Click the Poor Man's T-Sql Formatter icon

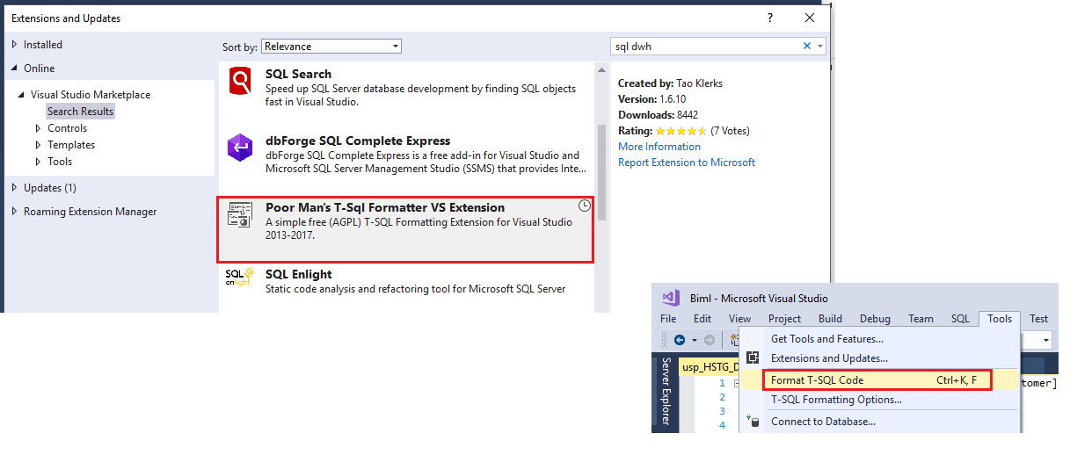[240, 215]
